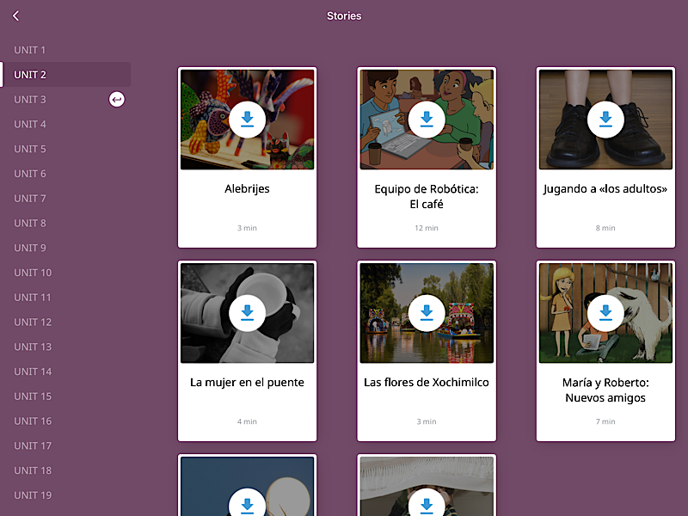
Task: Click María y Roberto: Nuevos amigos title
Action: [605, 390]
